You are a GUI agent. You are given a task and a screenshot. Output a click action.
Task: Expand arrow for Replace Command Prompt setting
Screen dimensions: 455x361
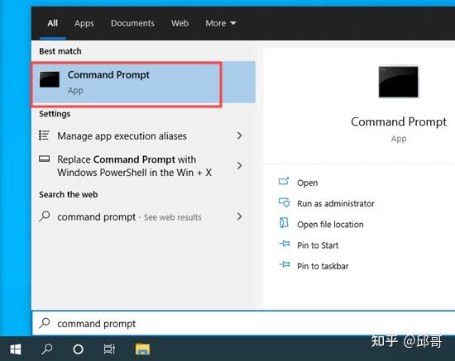[x=239, y=166]
